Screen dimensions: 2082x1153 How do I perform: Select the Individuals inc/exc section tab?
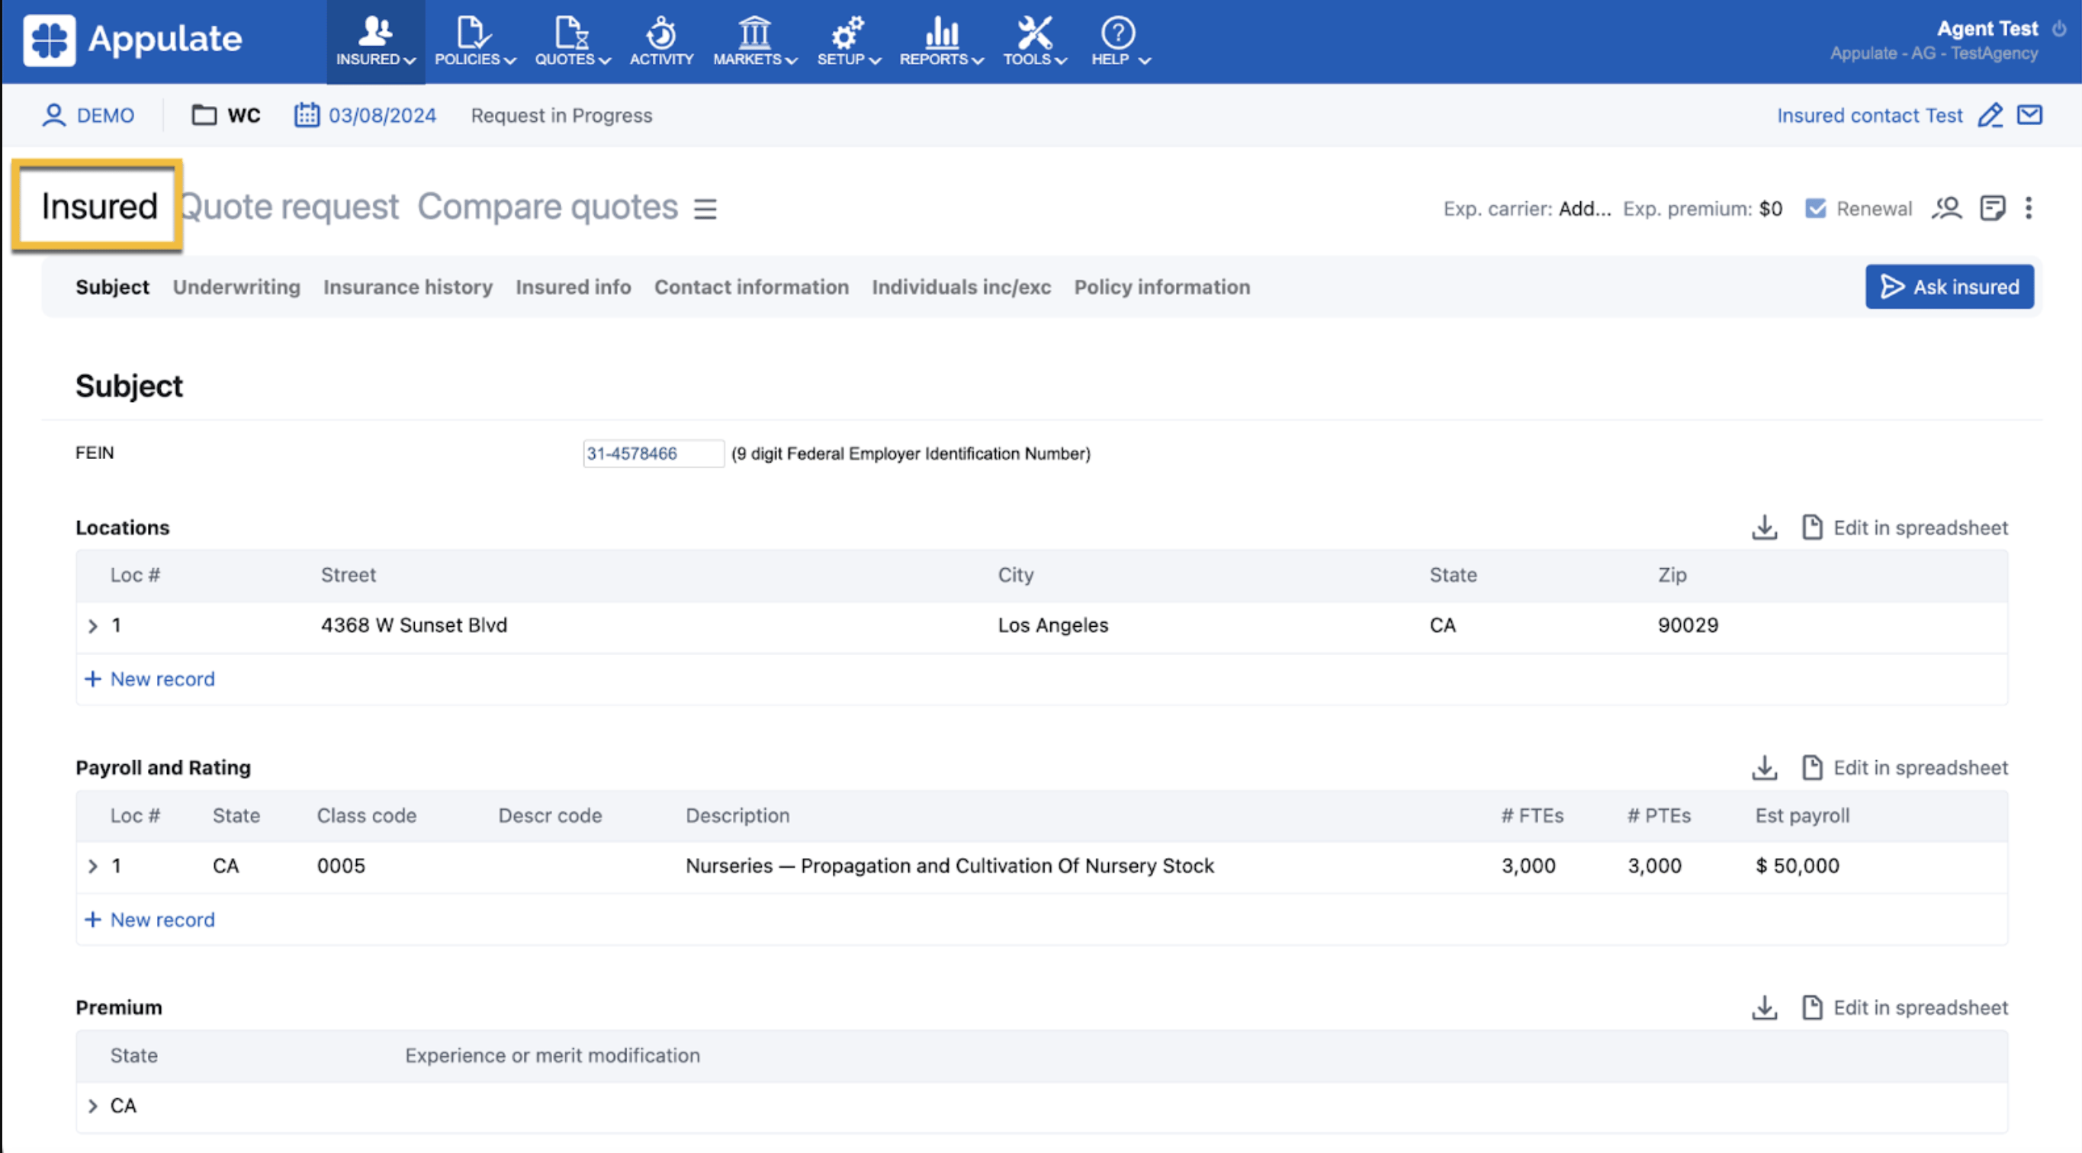pyautogui.click(x=961, y=287)
